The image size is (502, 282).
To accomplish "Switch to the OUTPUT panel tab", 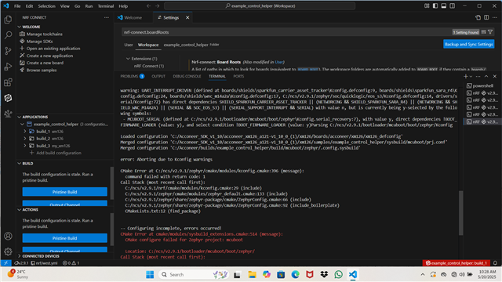I will coord(158,76).
